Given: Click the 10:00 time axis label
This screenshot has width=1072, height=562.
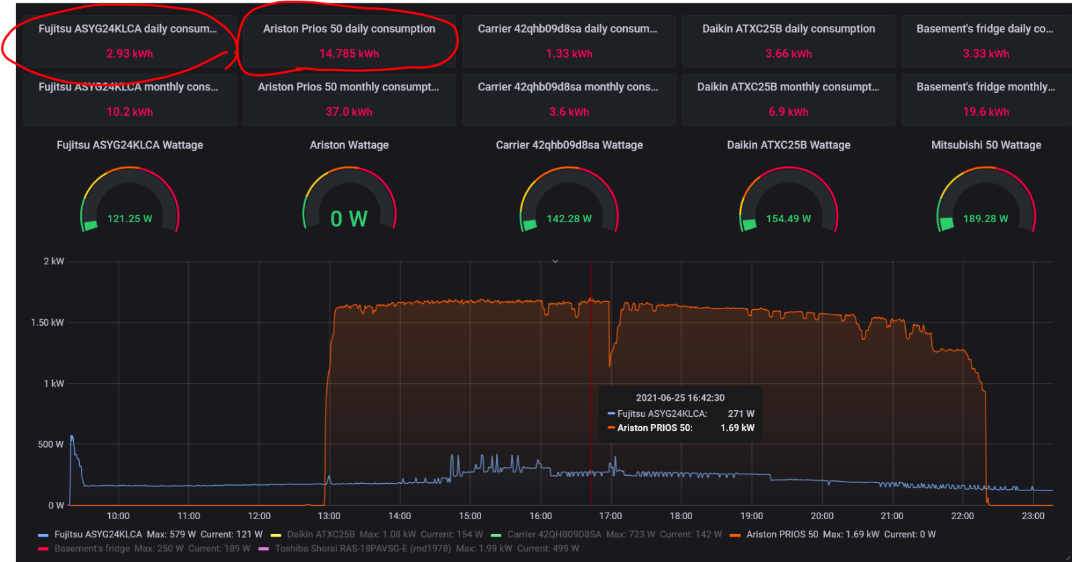Looking at the screenshot, I should pyautogui.click(x=118, y=516).
